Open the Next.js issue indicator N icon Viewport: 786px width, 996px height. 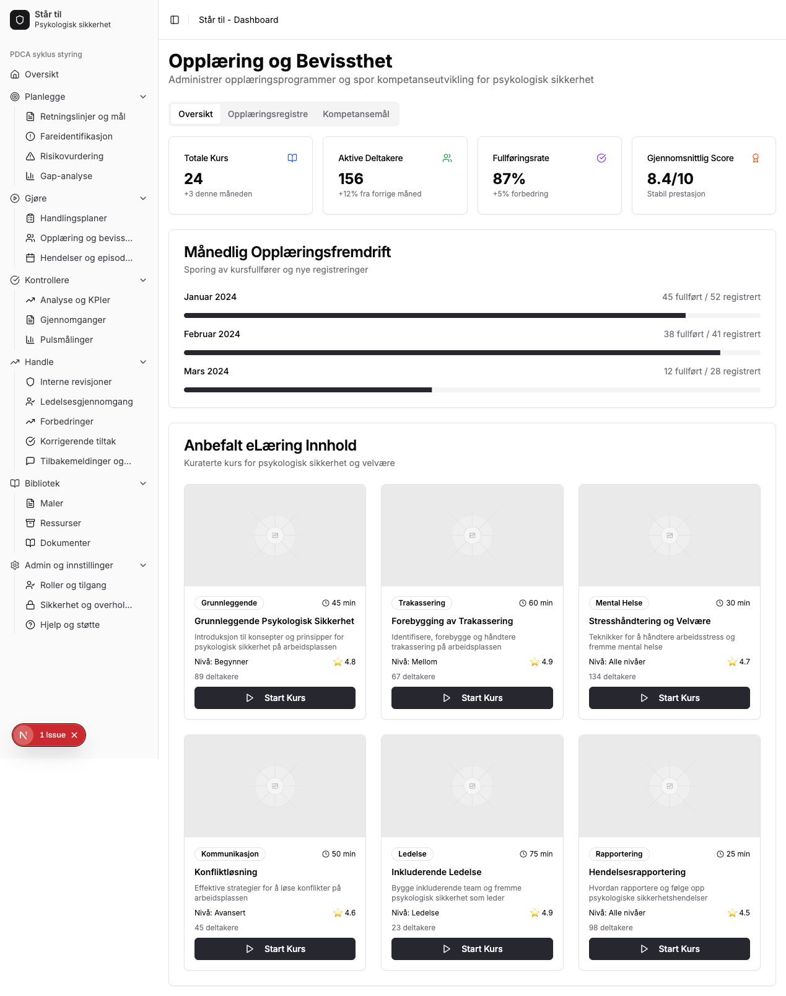24,735
